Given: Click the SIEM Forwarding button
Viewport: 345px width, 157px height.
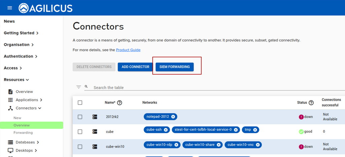Looking at the screenshot, I should point(175,67).
